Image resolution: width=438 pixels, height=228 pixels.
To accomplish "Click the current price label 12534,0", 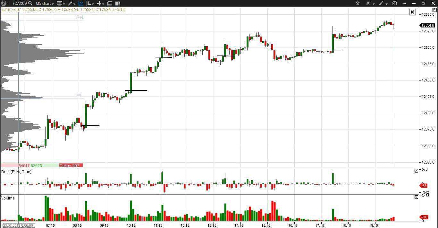I will pyautogui.click(x=428, y=25).
